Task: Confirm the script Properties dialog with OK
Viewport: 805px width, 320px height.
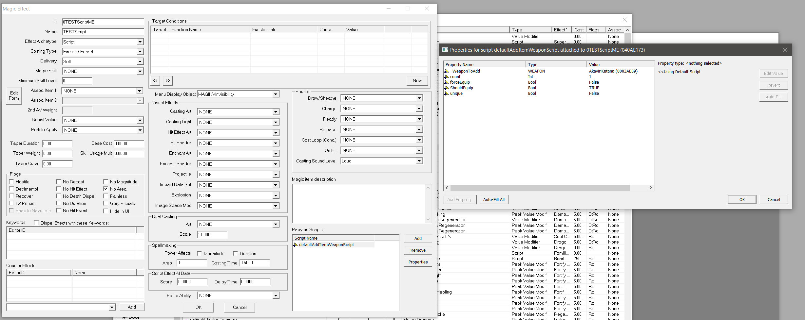Action: coord(742,199)
